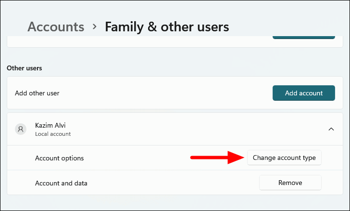The height and width of the screenshot is (211, 350).
Task: Click the Add other user label
Action: [x=37, y=93]
